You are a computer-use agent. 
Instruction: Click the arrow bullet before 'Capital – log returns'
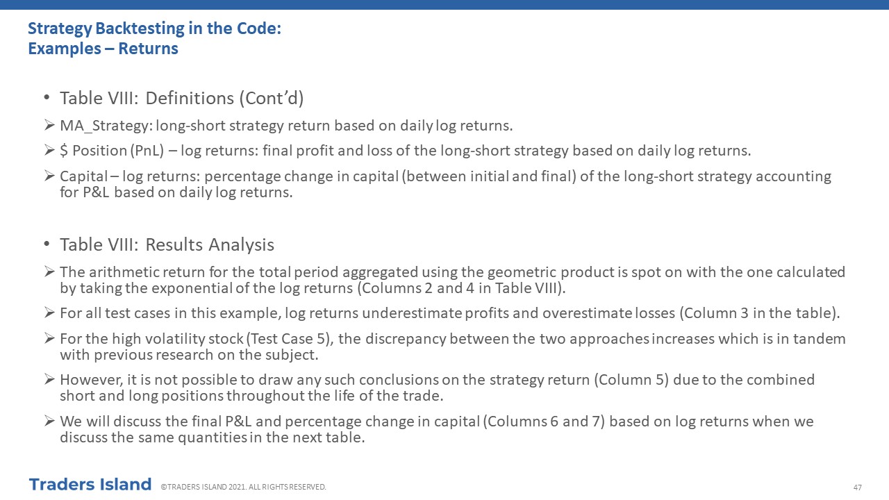(49, 176)
